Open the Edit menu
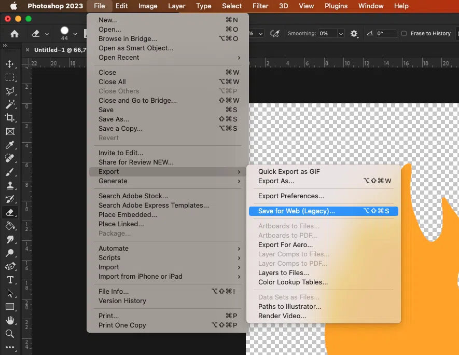Viewport: 459px width, 355px height. coord(121,6)
